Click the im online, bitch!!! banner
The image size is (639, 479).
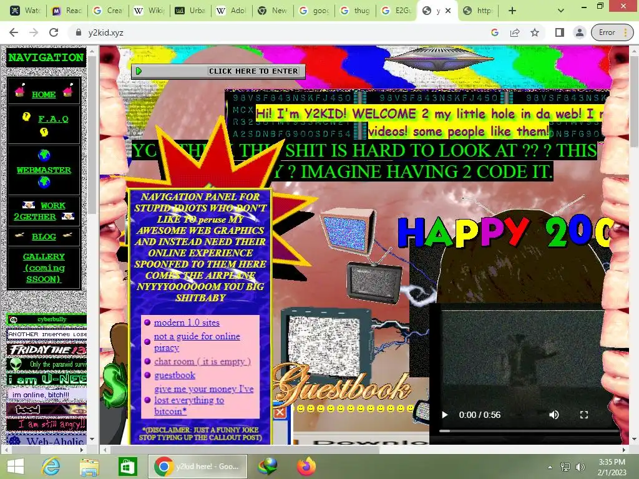coord(47,395)
